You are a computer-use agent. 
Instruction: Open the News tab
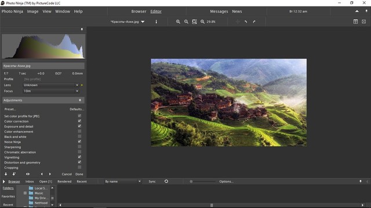click(x=237, y=12)
